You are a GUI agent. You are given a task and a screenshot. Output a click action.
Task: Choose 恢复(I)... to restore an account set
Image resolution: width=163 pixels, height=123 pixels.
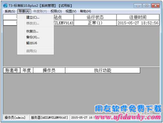(36, 31)
